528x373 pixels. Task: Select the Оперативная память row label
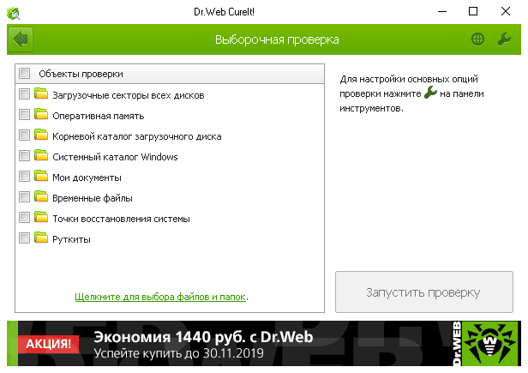[x=99, y=116]
